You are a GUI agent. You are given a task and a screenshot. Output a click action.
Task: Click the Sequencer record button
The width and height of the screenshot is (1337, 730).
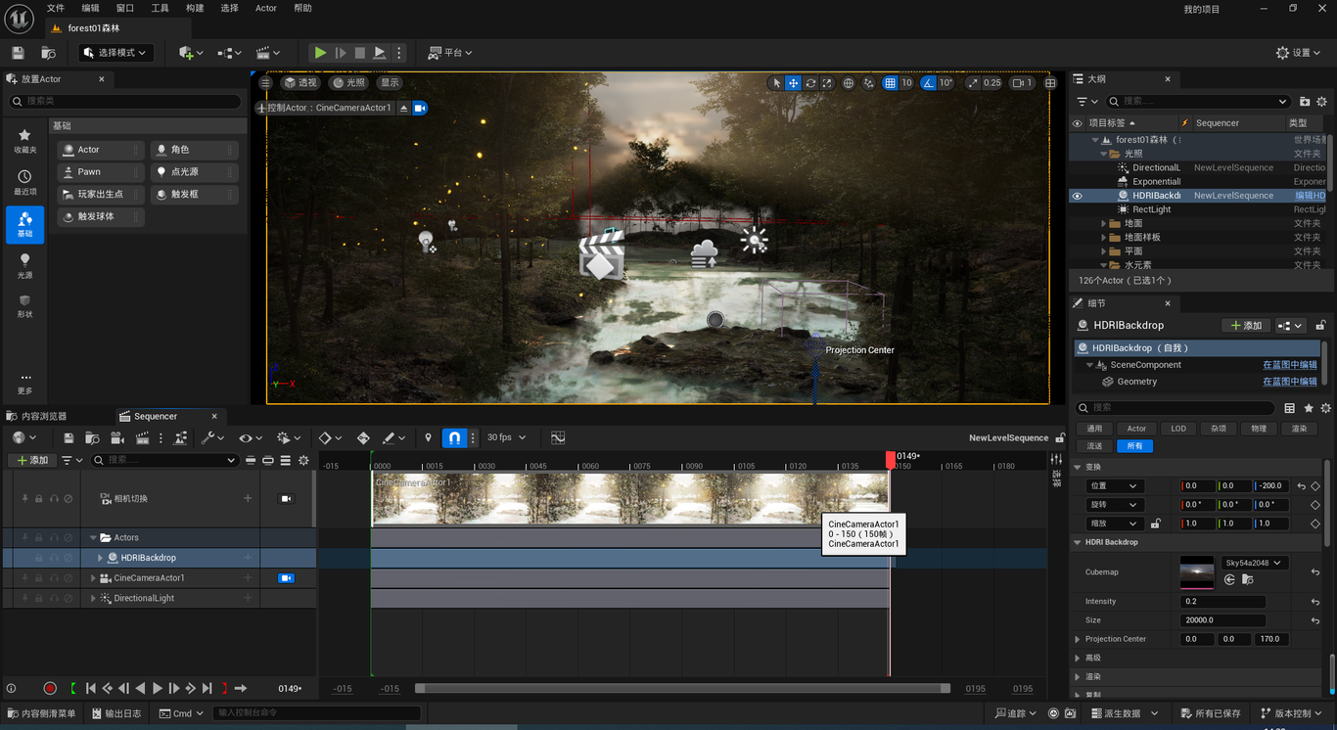pyautogui.click(x=50, y=689)
